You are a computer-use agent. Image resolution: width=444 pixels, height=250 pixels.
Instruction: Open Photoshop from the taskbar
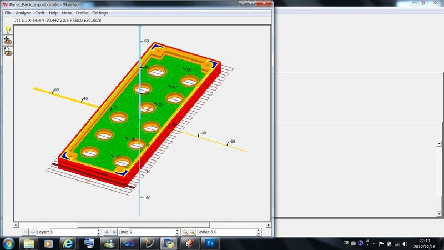tap(210, 243)
